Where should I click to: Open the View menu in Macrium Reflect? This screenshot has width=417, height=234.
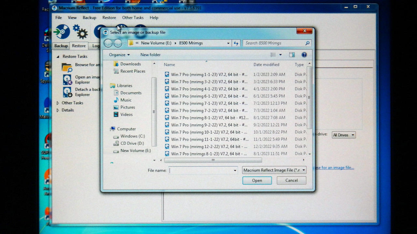point(72,18)
